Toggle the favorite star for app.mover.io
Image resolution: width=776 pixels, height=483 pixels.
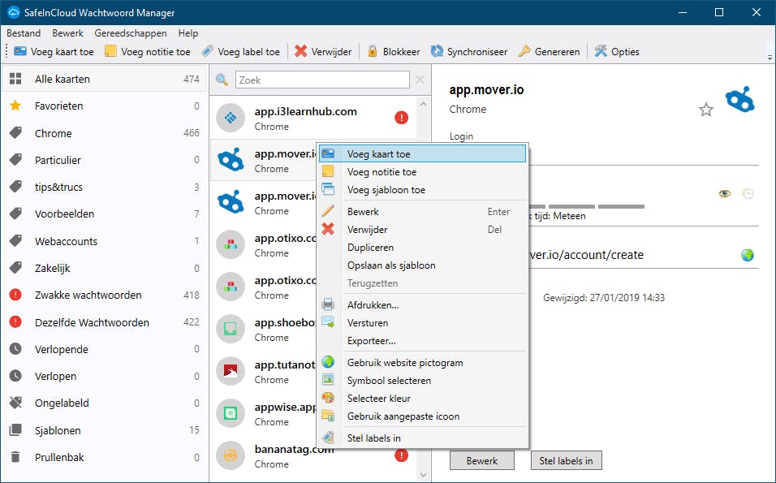coord(706,110)
